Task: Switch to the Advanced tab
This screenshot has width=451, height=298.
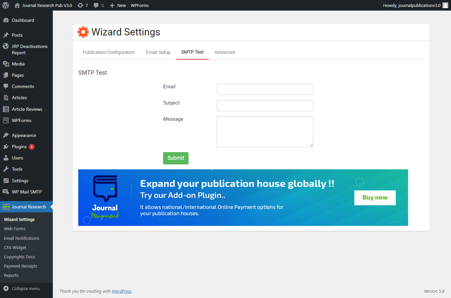Action: point(225,52)
